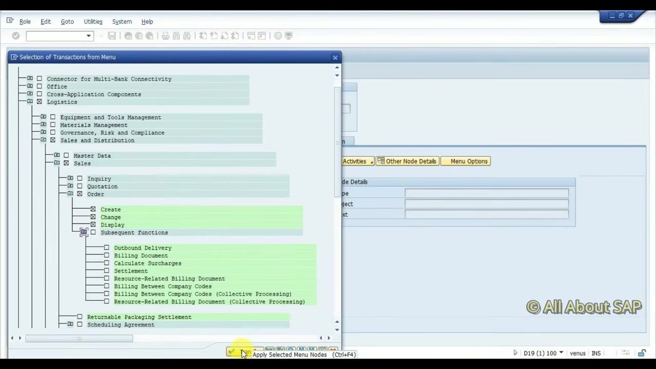The height and width of the screenshot is (369, 656).
Task: Click the tree's horizontal scrollbar thumb
Action: 79,338
